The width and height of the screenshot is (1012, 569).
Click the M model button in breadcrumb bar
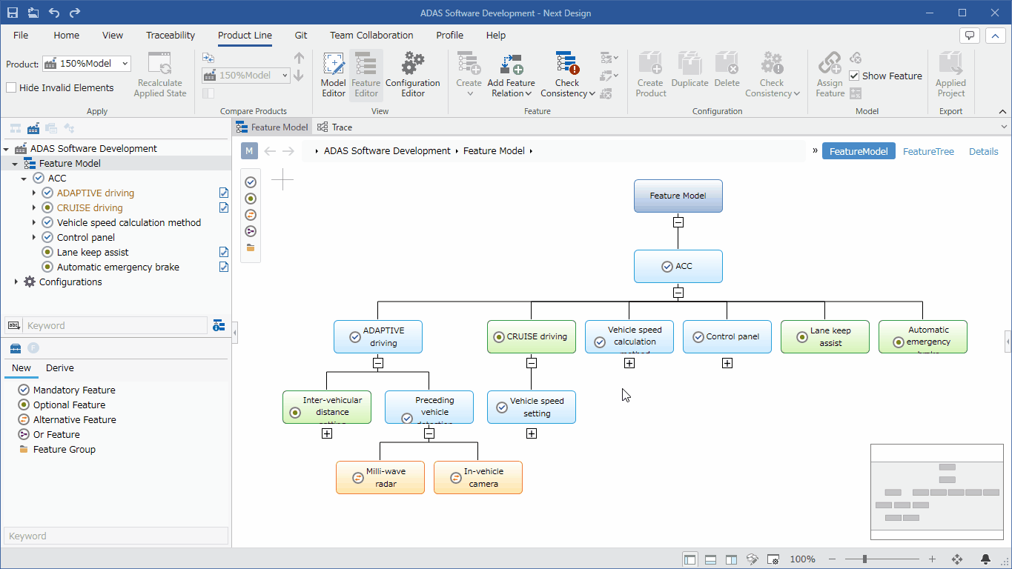tap(249, 151)
